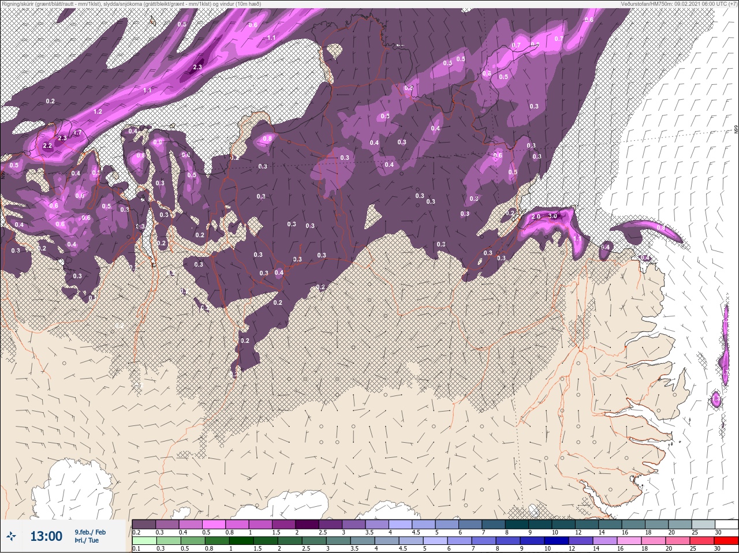Click the 1.7 precipitation value on the map
The image size is (739, 553).
point(77,133)
